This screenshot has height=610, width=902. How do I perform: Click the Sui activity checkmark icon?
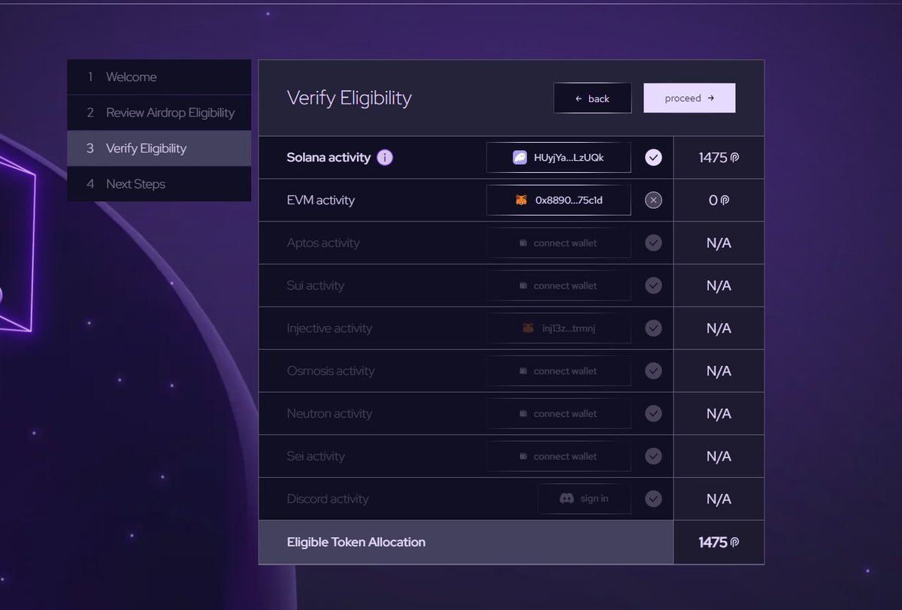coord(653,285)
